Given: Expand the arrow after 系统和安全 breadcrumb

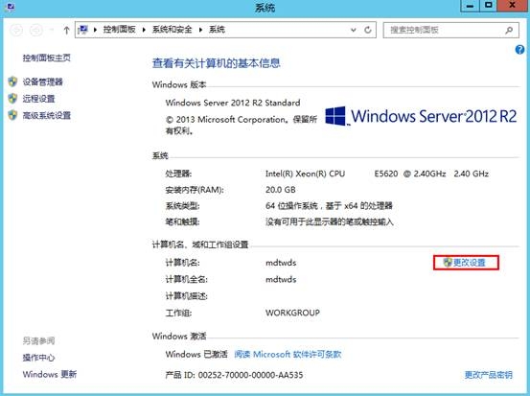Looking at the screenshot, I should point(200,30).
